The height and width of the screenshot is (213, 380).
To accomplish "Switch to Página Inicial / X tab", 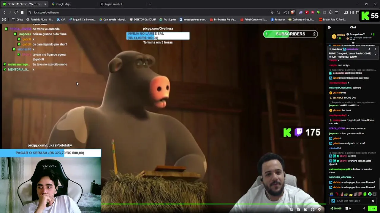I will (x=121, y=4).
